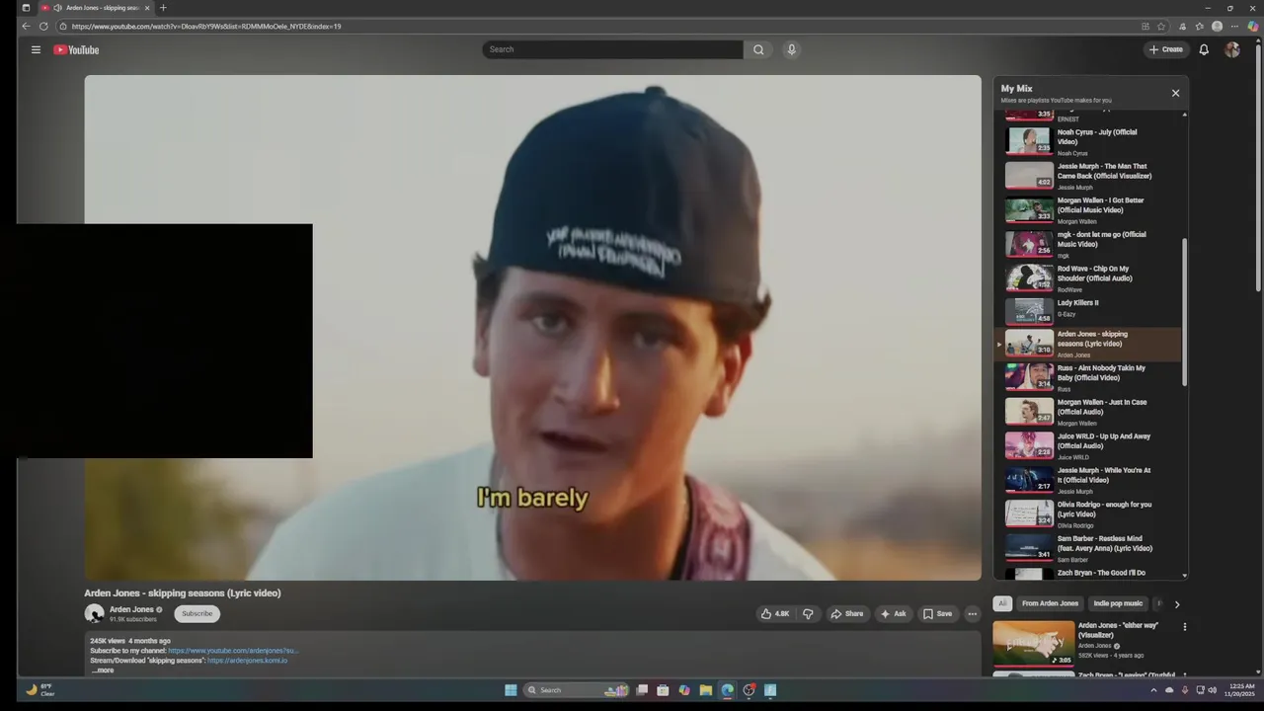
Task: Select the Indie pop music chip
Action: pos(1118,603)
